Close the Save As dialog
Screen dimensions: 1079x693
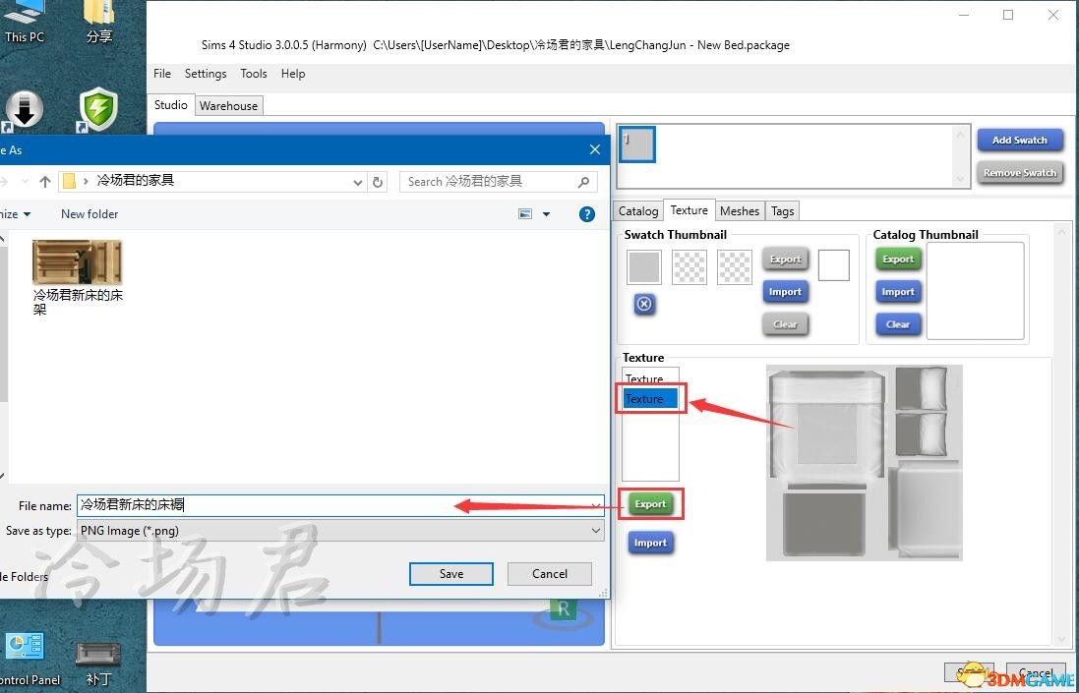point(595,149)
